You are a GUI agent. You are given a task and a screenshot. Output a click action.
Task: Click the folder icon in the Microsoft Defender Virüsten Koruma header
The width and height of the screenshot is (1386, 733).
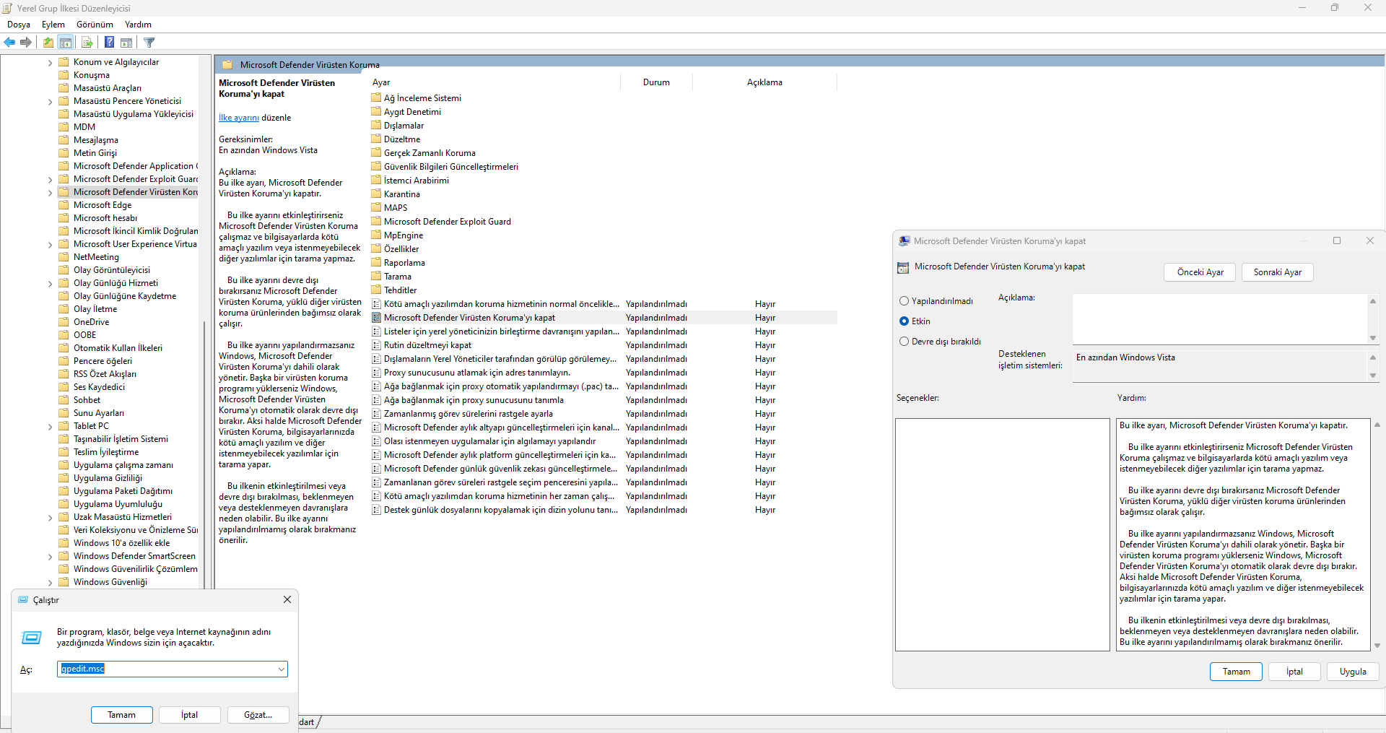tap(227, 65)
